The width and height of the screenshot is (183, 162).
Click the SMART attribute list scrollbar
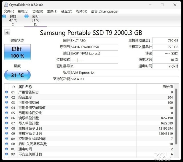coord(176,115)
